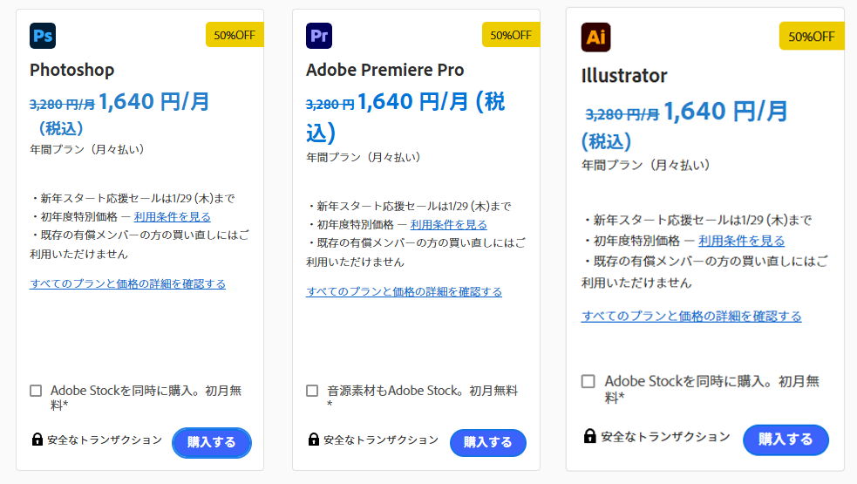Open the all plans details link for Premiere Pro

point(404,291)
